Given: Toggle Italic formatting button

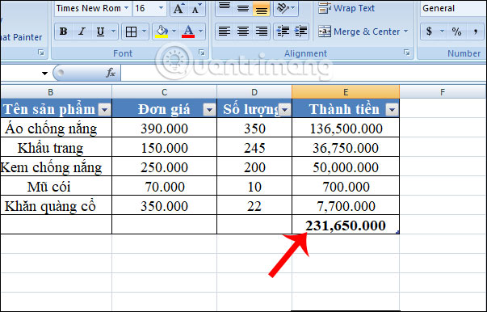Looking at the screenshot, I should point(82,32).
